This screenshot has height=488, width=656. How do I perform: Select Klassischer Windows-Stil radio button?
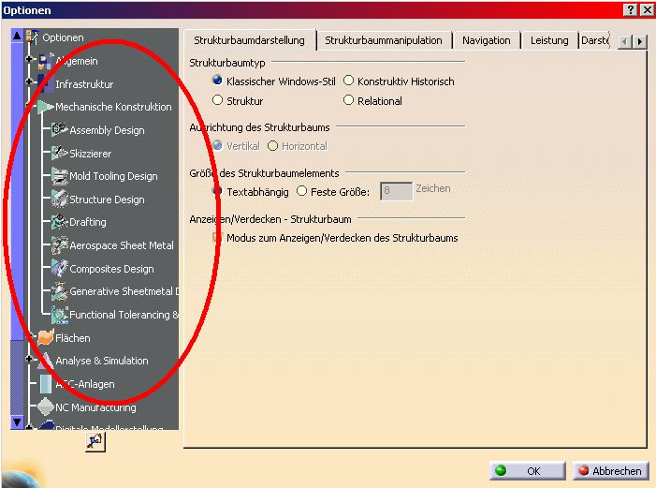click(x=217, y=80)
